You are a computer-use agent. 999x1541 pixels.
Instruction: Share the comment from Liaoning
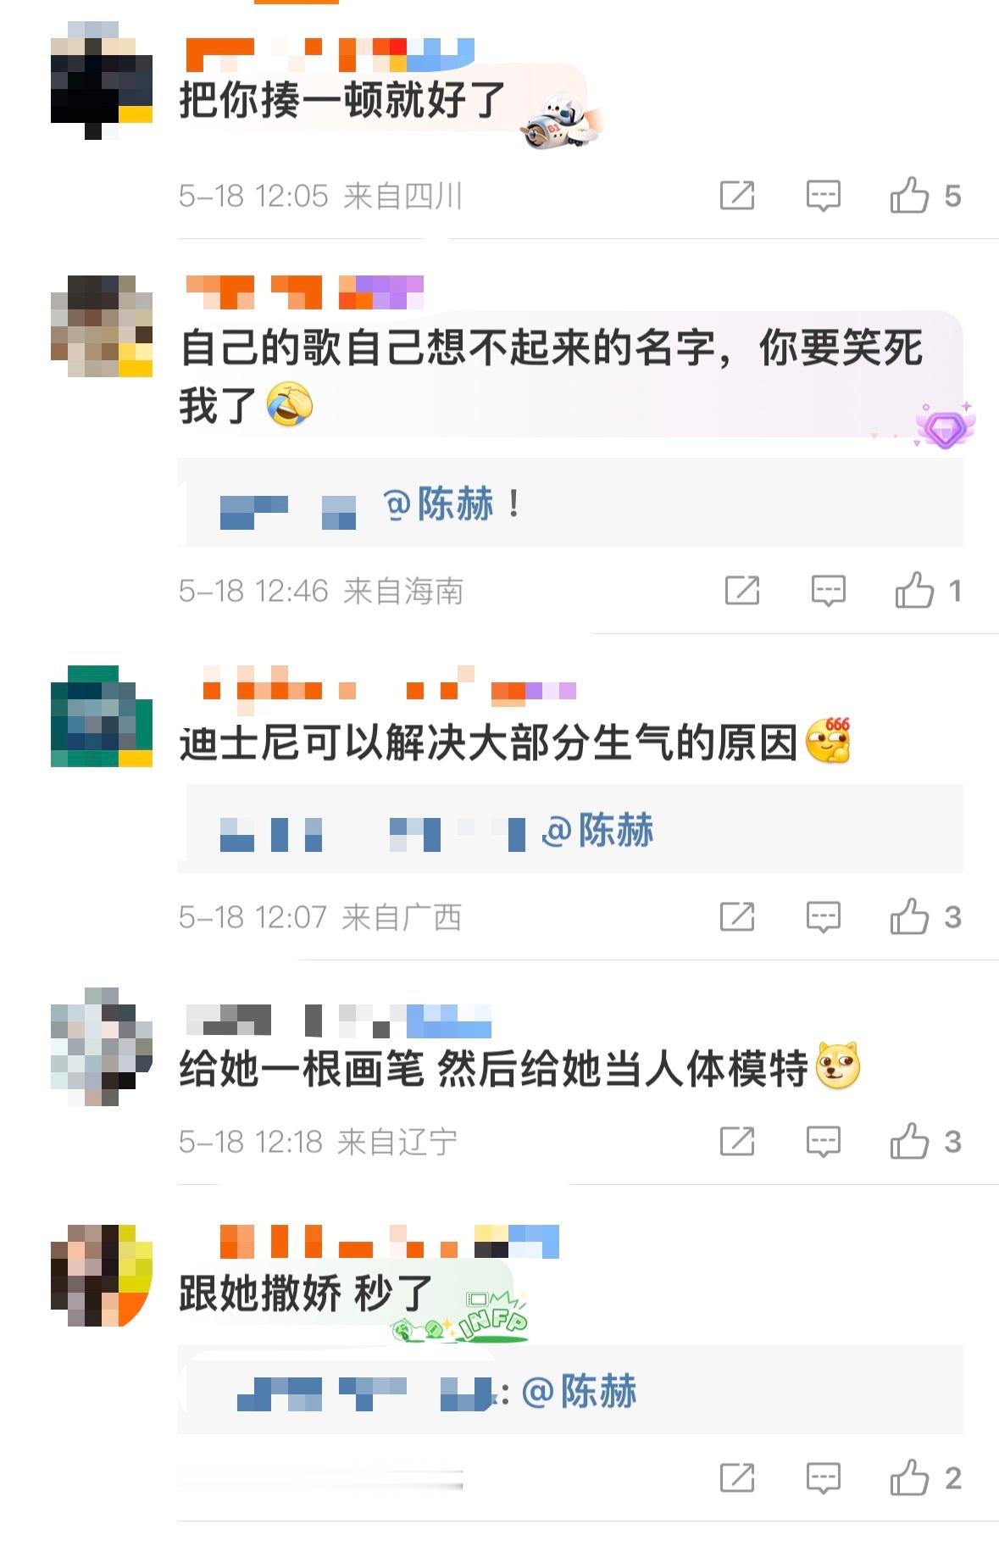tap(736, 1142)
